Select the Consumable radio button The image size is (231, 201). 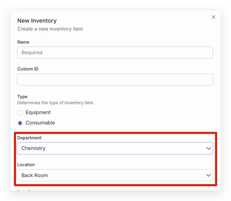tap(20, 123)
